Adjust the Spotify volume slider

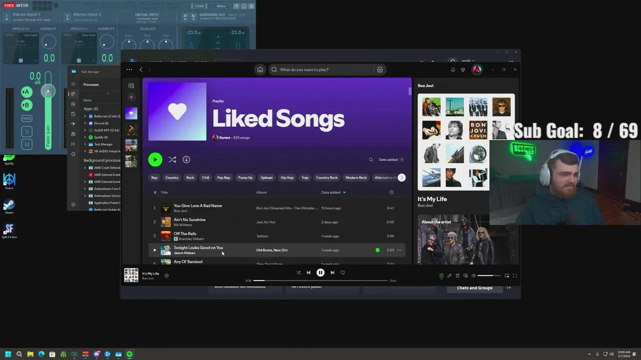[x=489, y=275]
